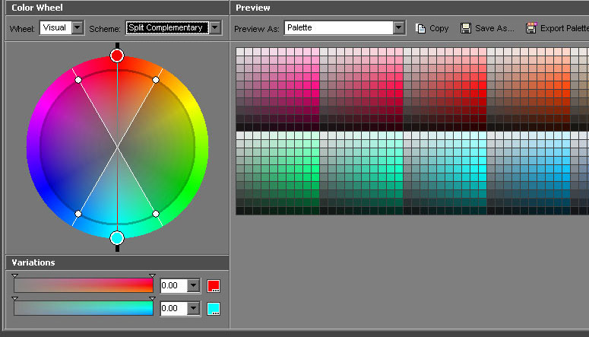589x337 pixels.
Task: Click the Copy text button
Action: [x=439, y=29]
